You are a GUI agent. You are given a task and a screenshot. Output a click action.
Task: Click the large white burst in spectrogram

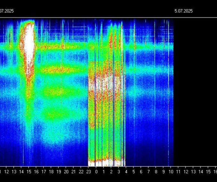(x=29, y=44)
